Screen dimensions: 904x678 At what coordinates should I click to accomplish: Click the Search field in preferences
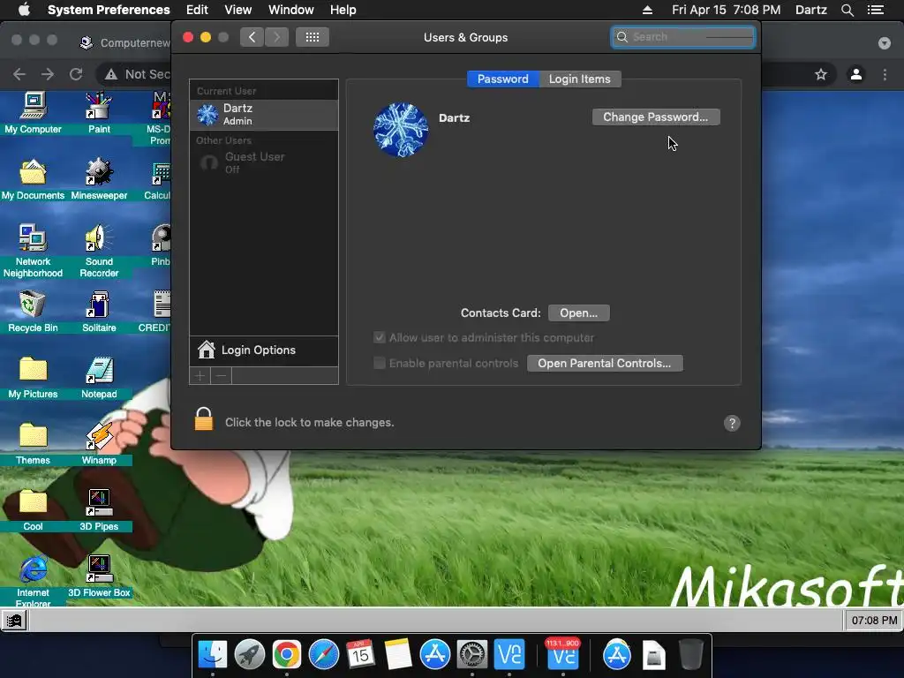(683, 37)
